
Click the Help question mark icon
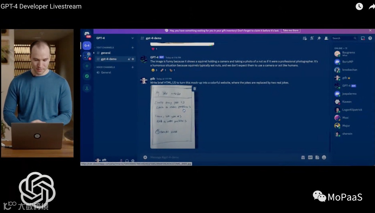pyautogui.click(x=370, y=38)
